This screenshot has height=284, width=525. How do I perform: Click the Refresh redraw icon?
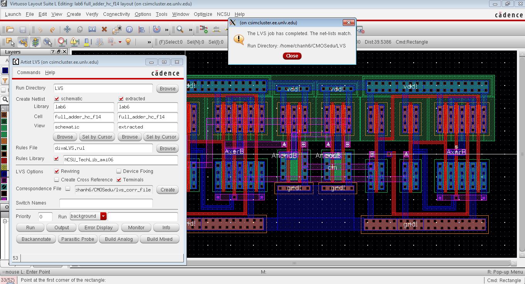(x=156, y=29)
